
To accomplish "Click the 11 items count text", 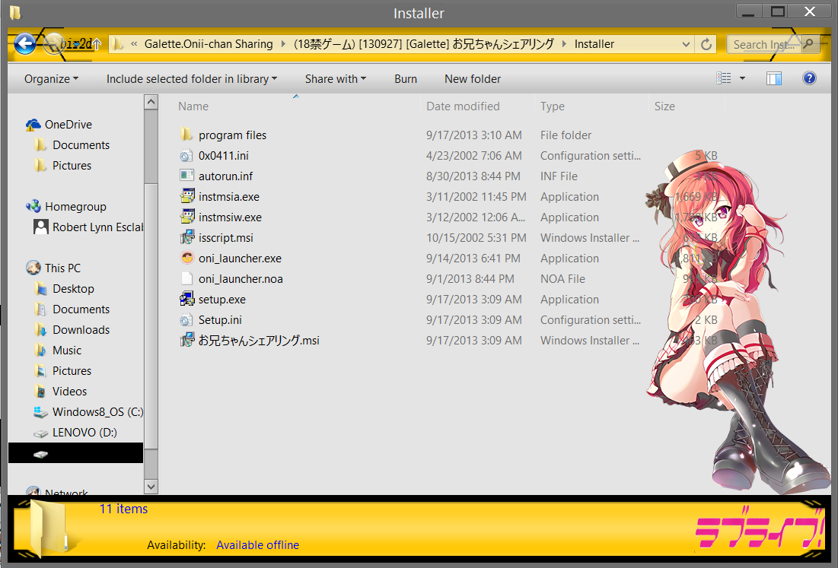I will [123, 509].
